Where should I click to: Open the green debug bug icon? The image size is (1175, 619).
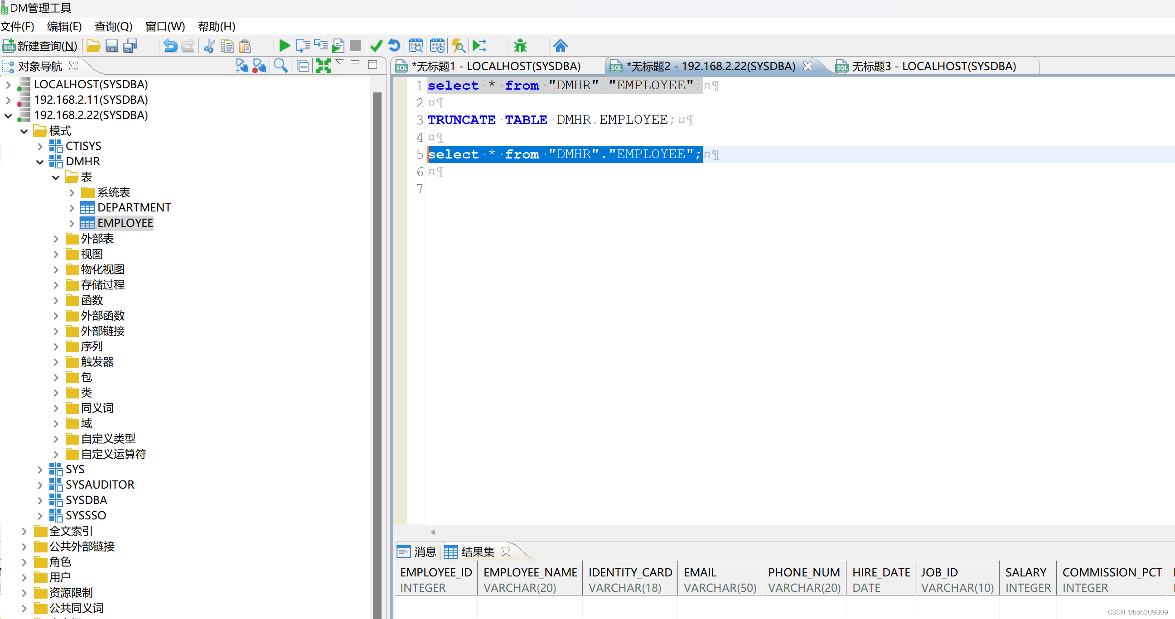tap(520, 46)
